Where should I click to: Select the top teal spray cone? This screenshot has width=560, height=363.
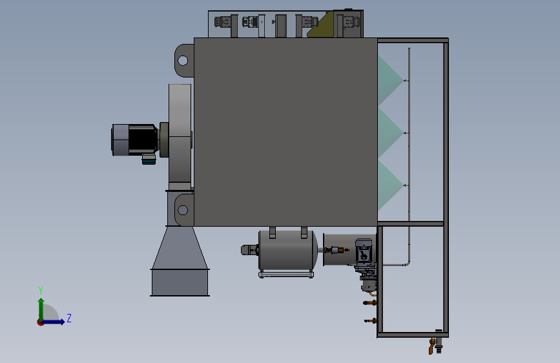point(389,80)
